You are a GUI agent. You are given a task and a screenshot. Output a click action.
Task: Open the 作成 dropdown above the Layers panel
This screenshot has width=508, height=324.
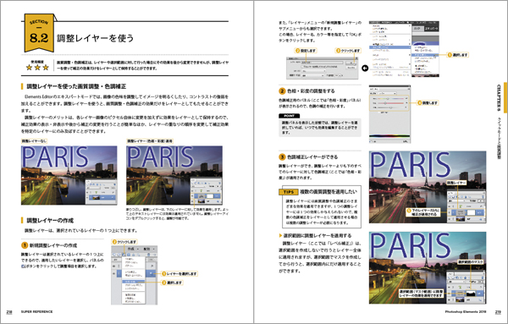[134, 249]
